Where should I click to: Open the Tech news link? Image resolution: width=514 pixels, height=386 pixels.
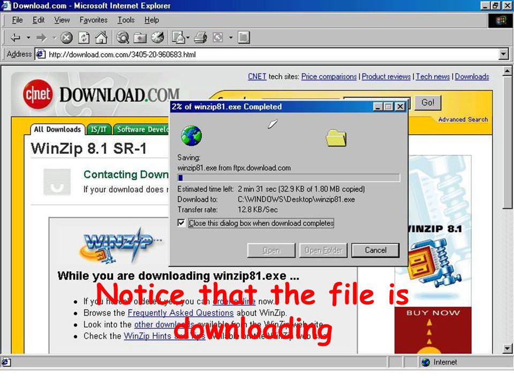(x=433, y=77)
